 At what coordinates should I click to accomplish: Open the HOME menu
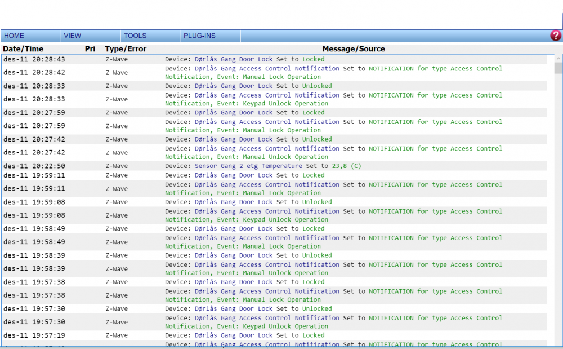[x=14, y=35]
